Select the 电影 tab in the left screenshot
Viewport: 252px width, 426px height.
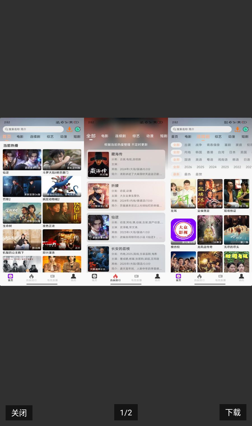20,137
